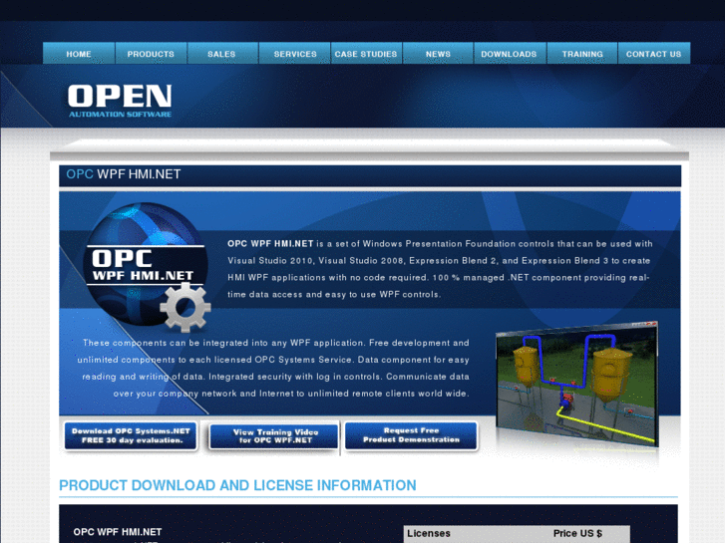Image resolution: width=725 pixels, height=543 pixels.
Task: Open the PRODUCTS menu item
Action: pyautogui.click(x=151, y=53)
